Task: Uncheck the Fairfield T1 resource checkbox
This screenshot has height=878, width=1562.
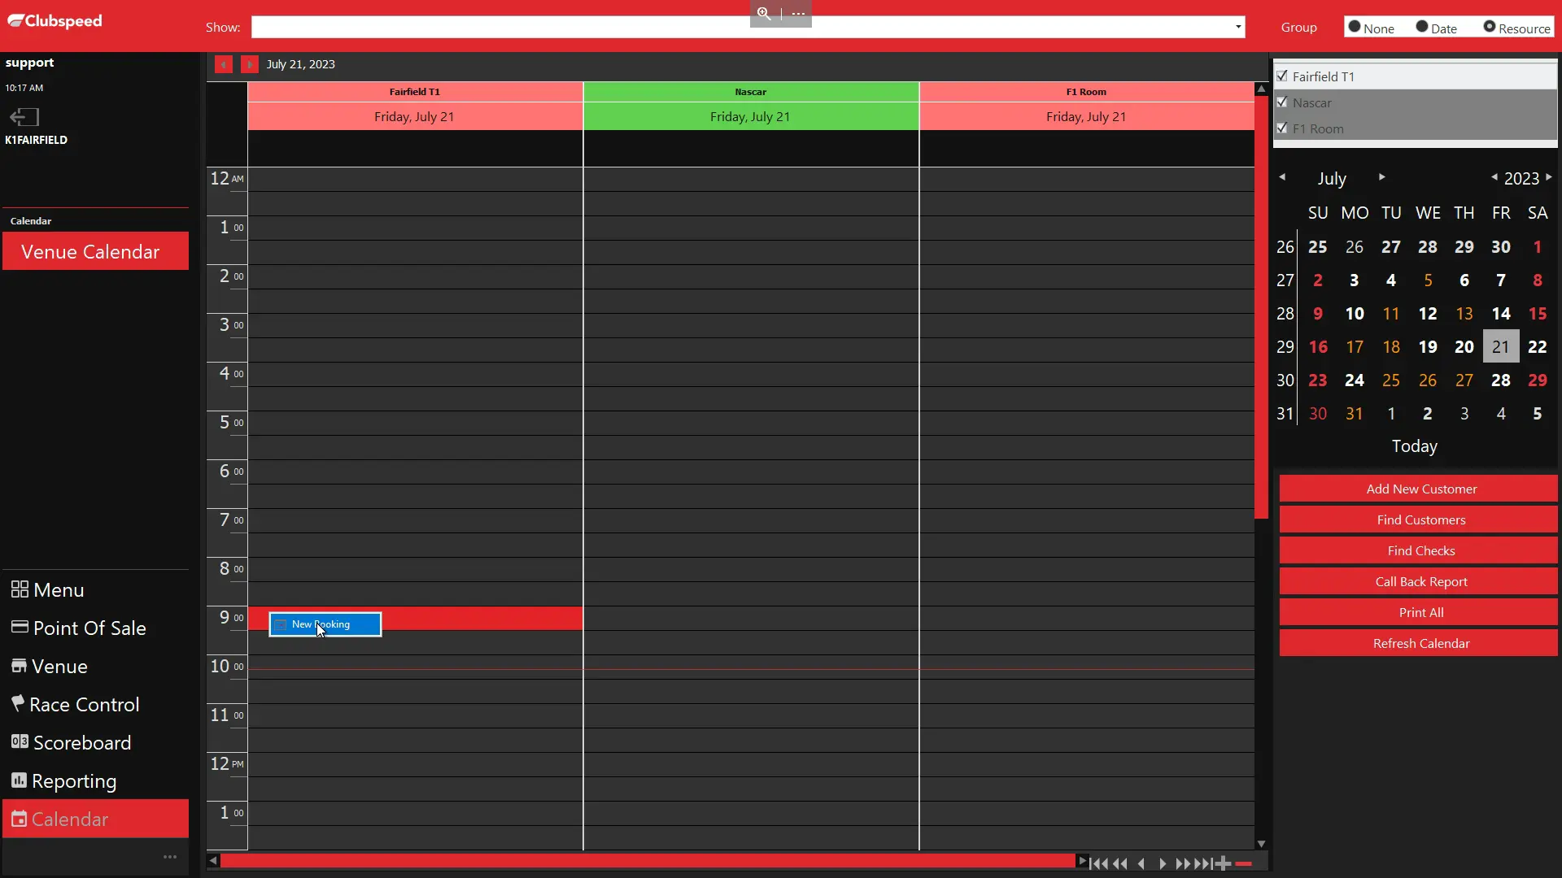Action: [x=1283, y=76]
